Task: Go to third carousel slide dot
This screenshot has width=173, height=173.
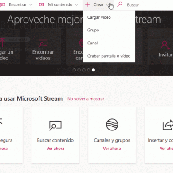Action: pyautogui.click(x=84, y=70)
